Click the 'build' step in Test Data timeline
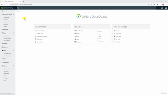The height and width of the screenshot is (95, 168). 100,36
